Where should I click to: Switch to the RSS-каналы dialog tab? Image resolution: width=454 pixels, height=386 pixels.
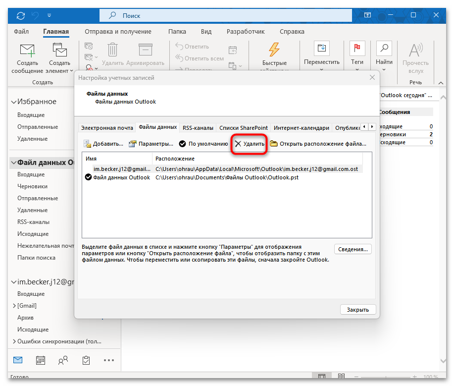pos(198,128)
